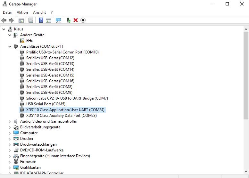The image size is (249, 178).
Task: Select Serielles USB-Gerät (COM8)
Action: point(49,87)
